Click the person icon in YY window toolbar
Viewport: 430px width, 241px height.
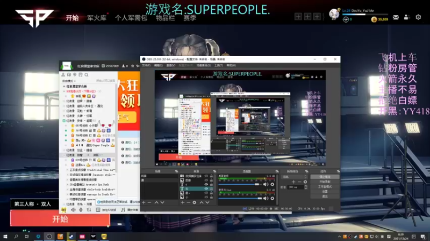(x=63, y=74)
